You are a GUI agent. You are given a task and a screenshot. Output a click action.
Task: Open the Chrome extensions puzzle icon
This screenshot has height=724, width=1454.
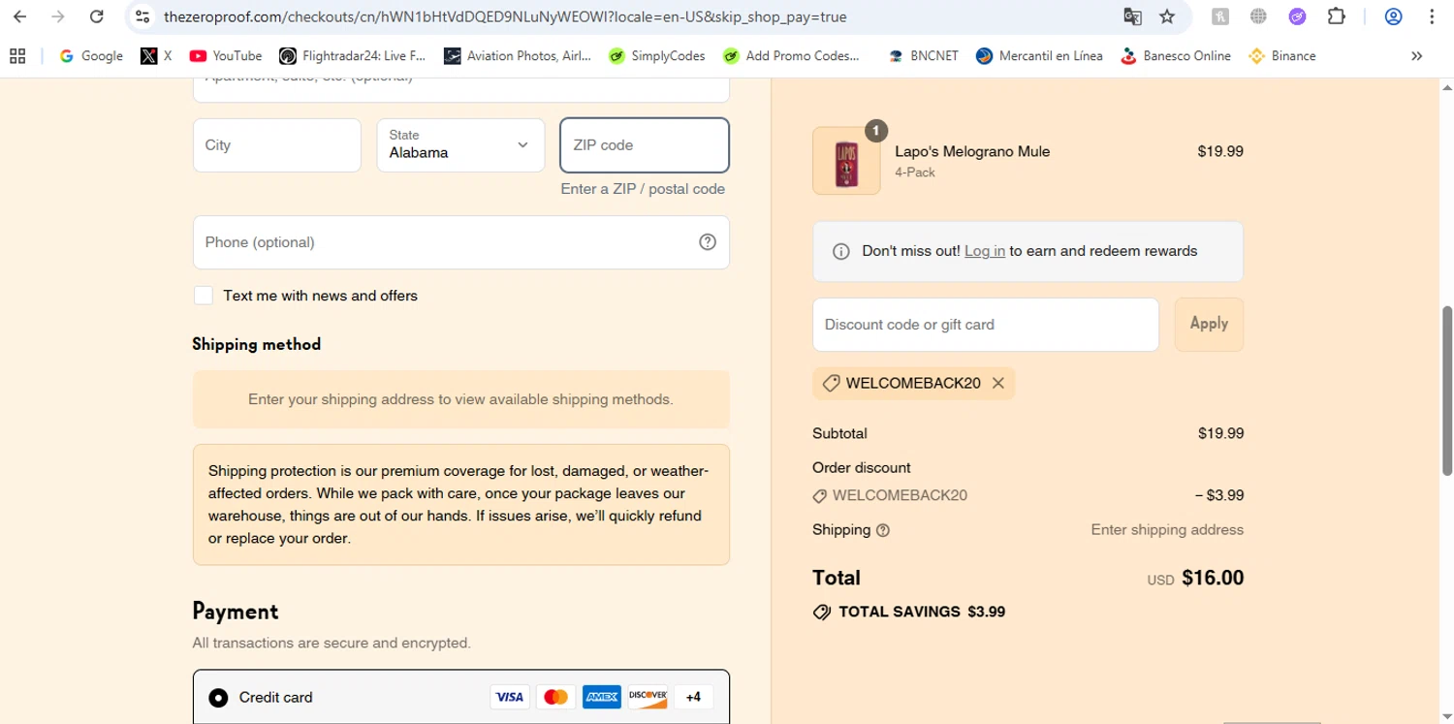tap(1337, 16)
